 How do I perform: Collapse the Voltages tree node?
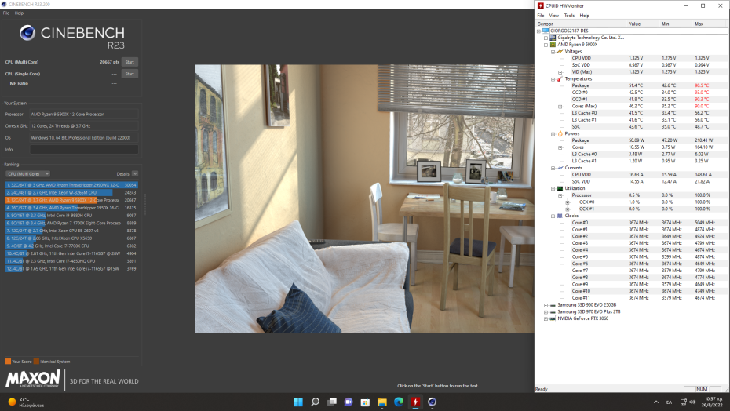click(552, 51)
